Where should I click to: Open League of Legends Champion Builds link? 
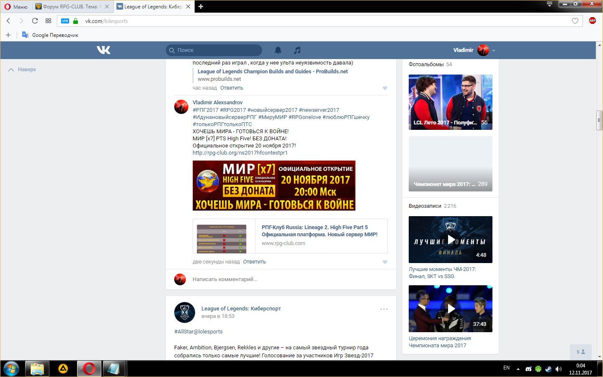tap(273, 72)
